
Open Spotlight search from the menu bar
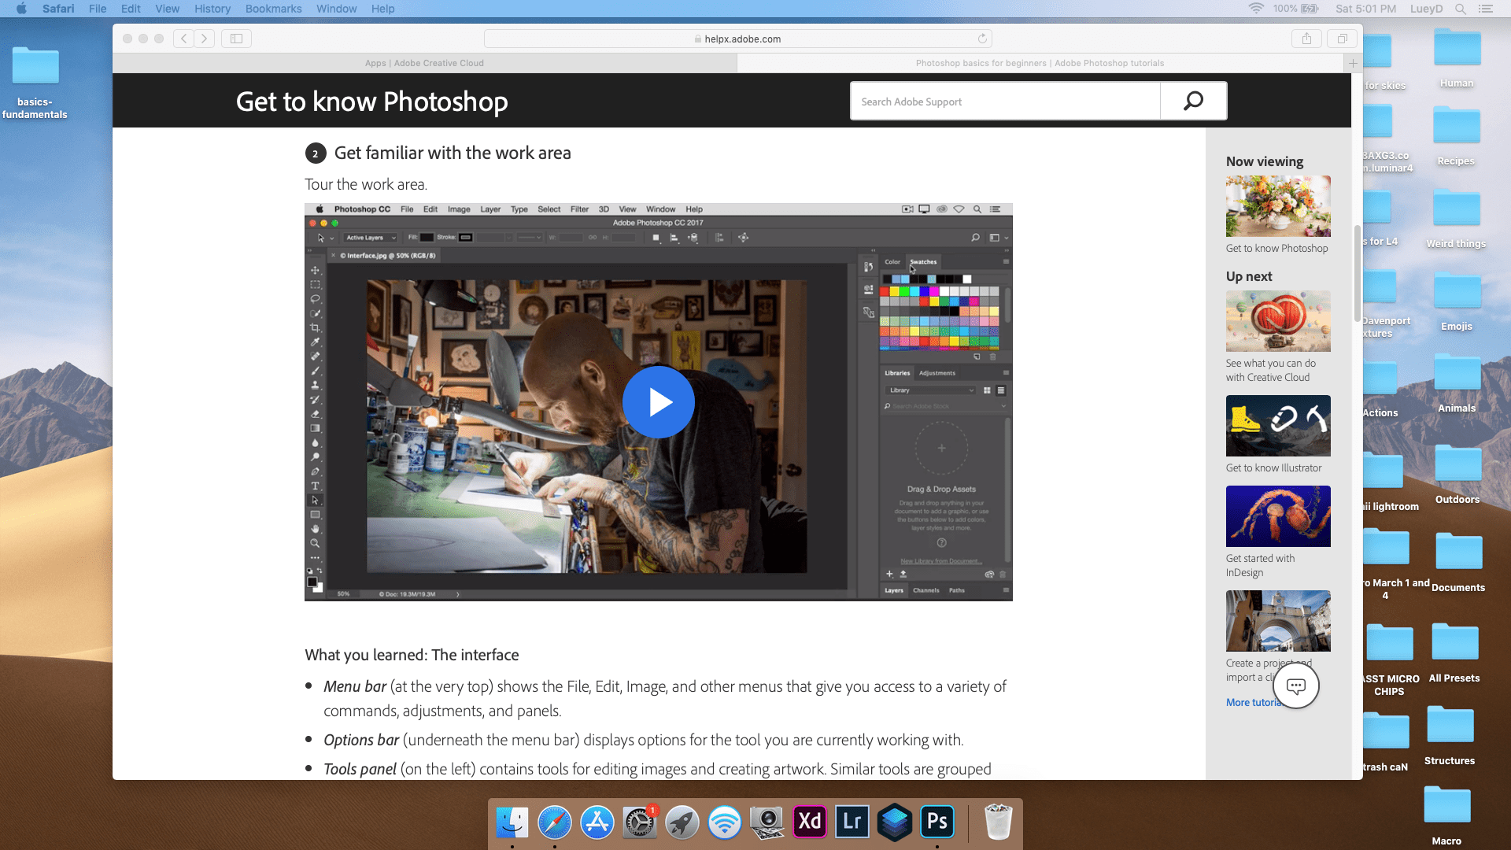pos(1461,9)
